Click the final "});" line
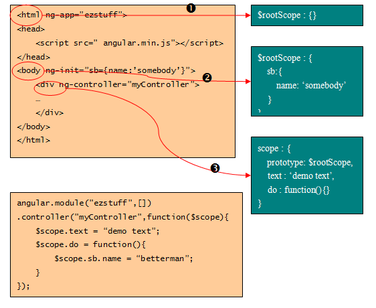The width and height of the screenshot is (376, 308). 23,286
